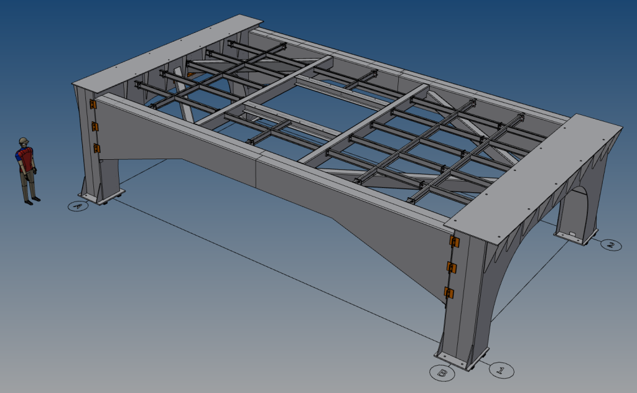
Task: Click the grid bubble labeled 1
Action: [x=501, y=371]
